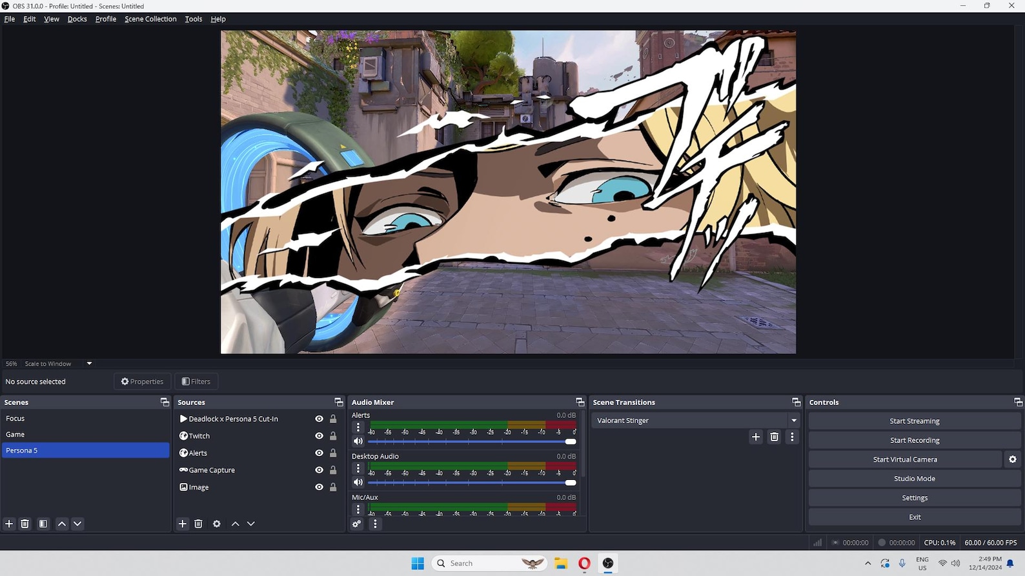The image size is (1025, 576).
Task: Hide the Alerts source
Action: [319, 453]
